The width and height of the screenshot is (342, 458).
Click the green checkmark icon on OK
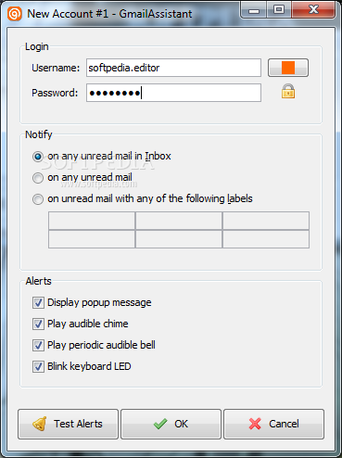[160, 424]
